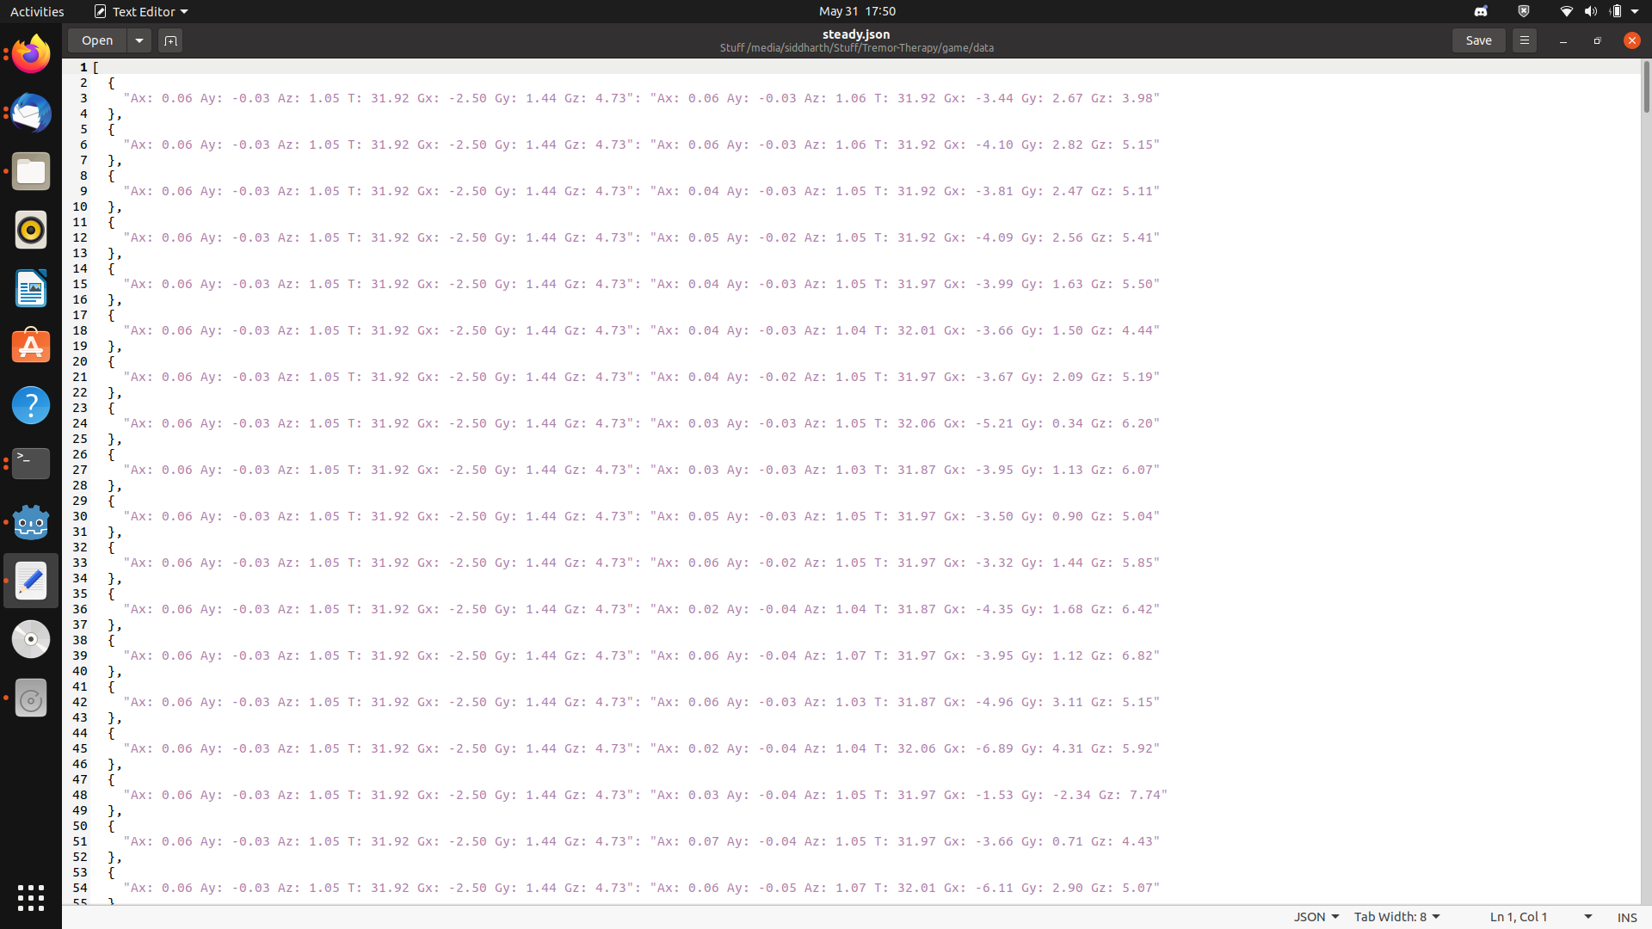Screen dimensions: 1652x929
Task: Expand the recent files dropdown arrow beside Open
Action: pyautogui.click(x=139, y=40)
